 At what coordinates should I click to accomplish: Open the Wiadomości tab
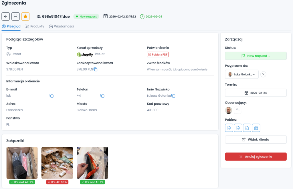point(61,26)
